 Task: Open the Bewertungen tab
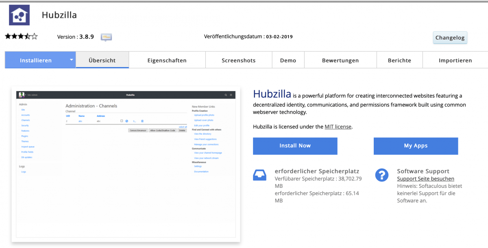coord(340,60)
